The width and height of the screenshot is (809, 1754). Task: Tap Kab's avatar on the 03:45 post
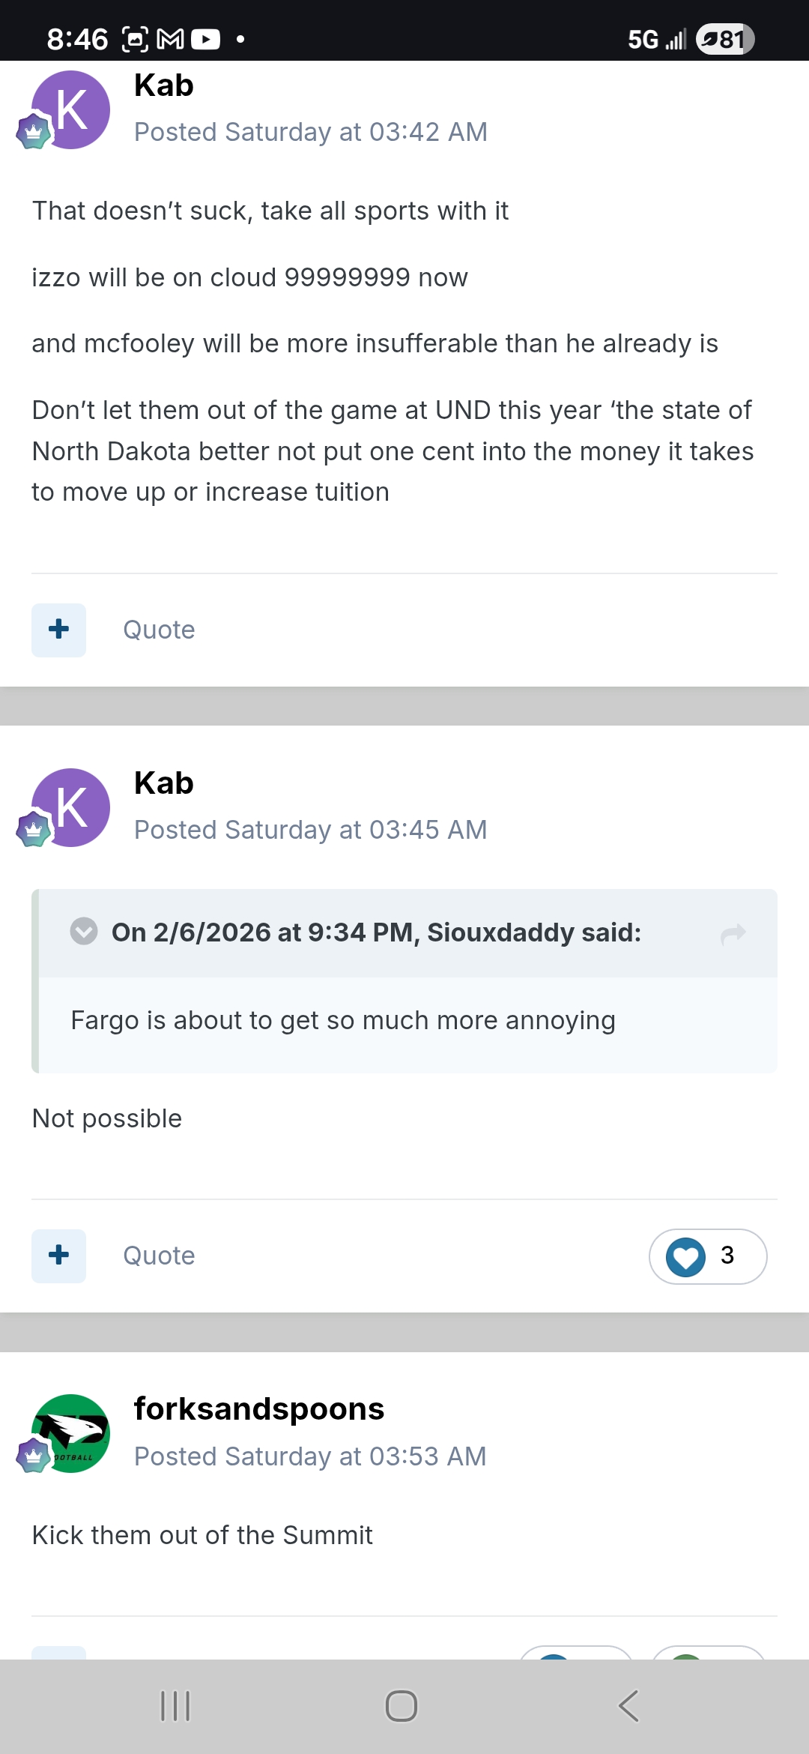click(72, 807)
